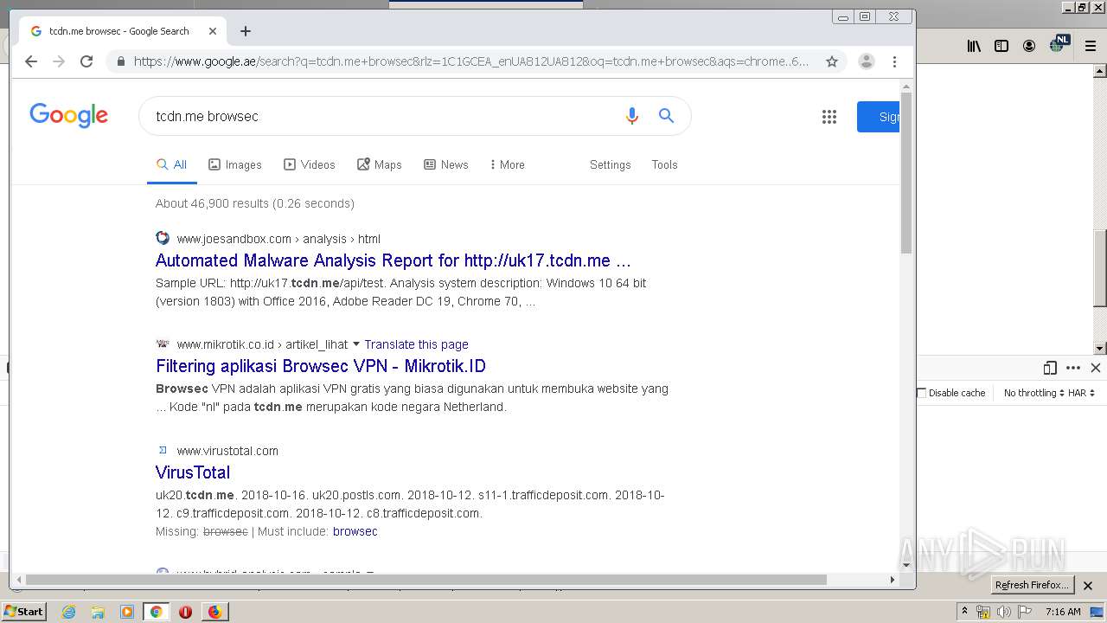Switch to Images results tab
1107x623 pixels.
pyautogui.click(x=235, y=164)
